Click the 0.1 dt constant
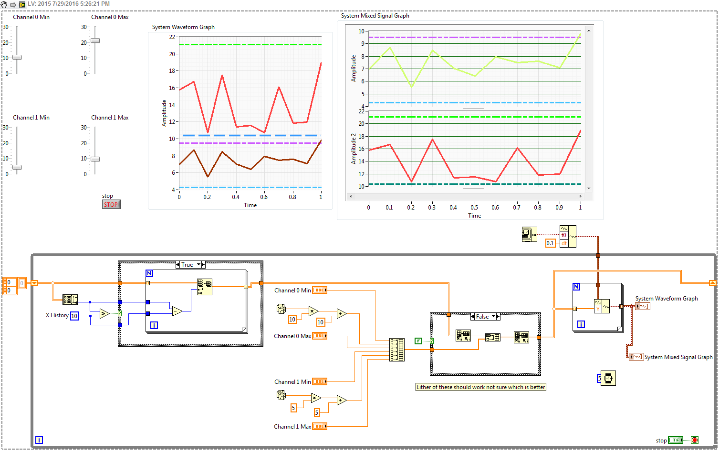Viewport: 719px width, 451px height. (x=551, y=243)
